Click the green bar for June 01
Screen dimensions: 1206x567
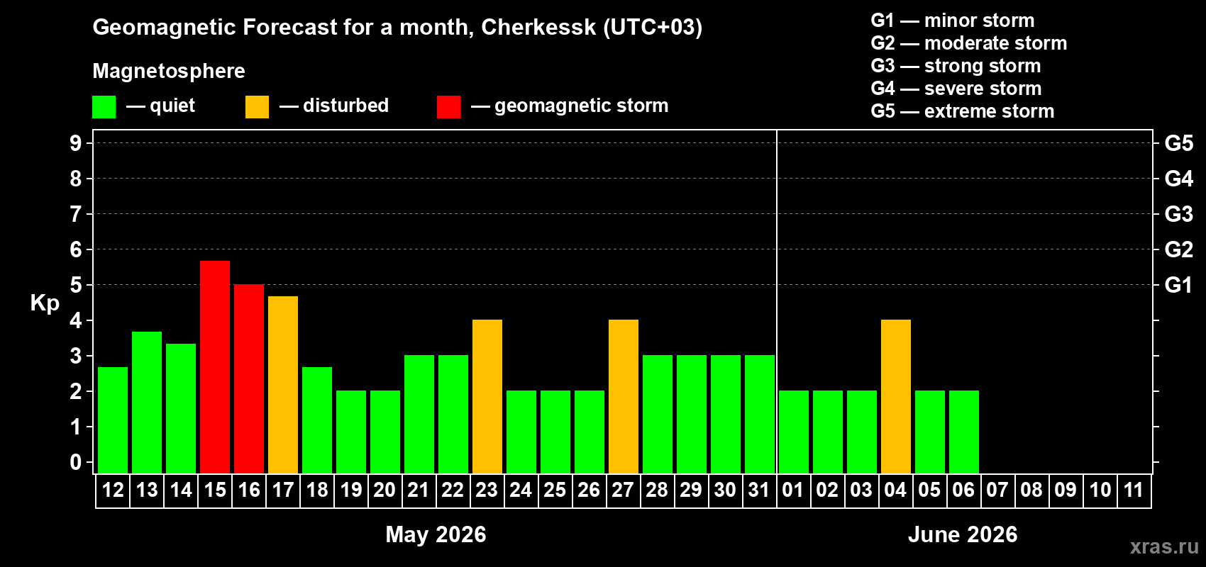(794, 432)
